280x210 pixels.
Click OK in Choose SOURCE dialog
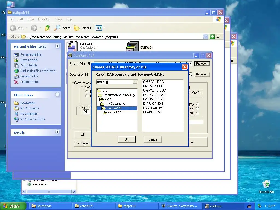click(x=127, y=139)
